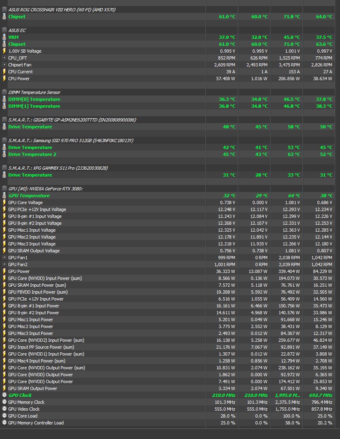Select the VRM row label
340x439 pixels.
click(13, 37)
